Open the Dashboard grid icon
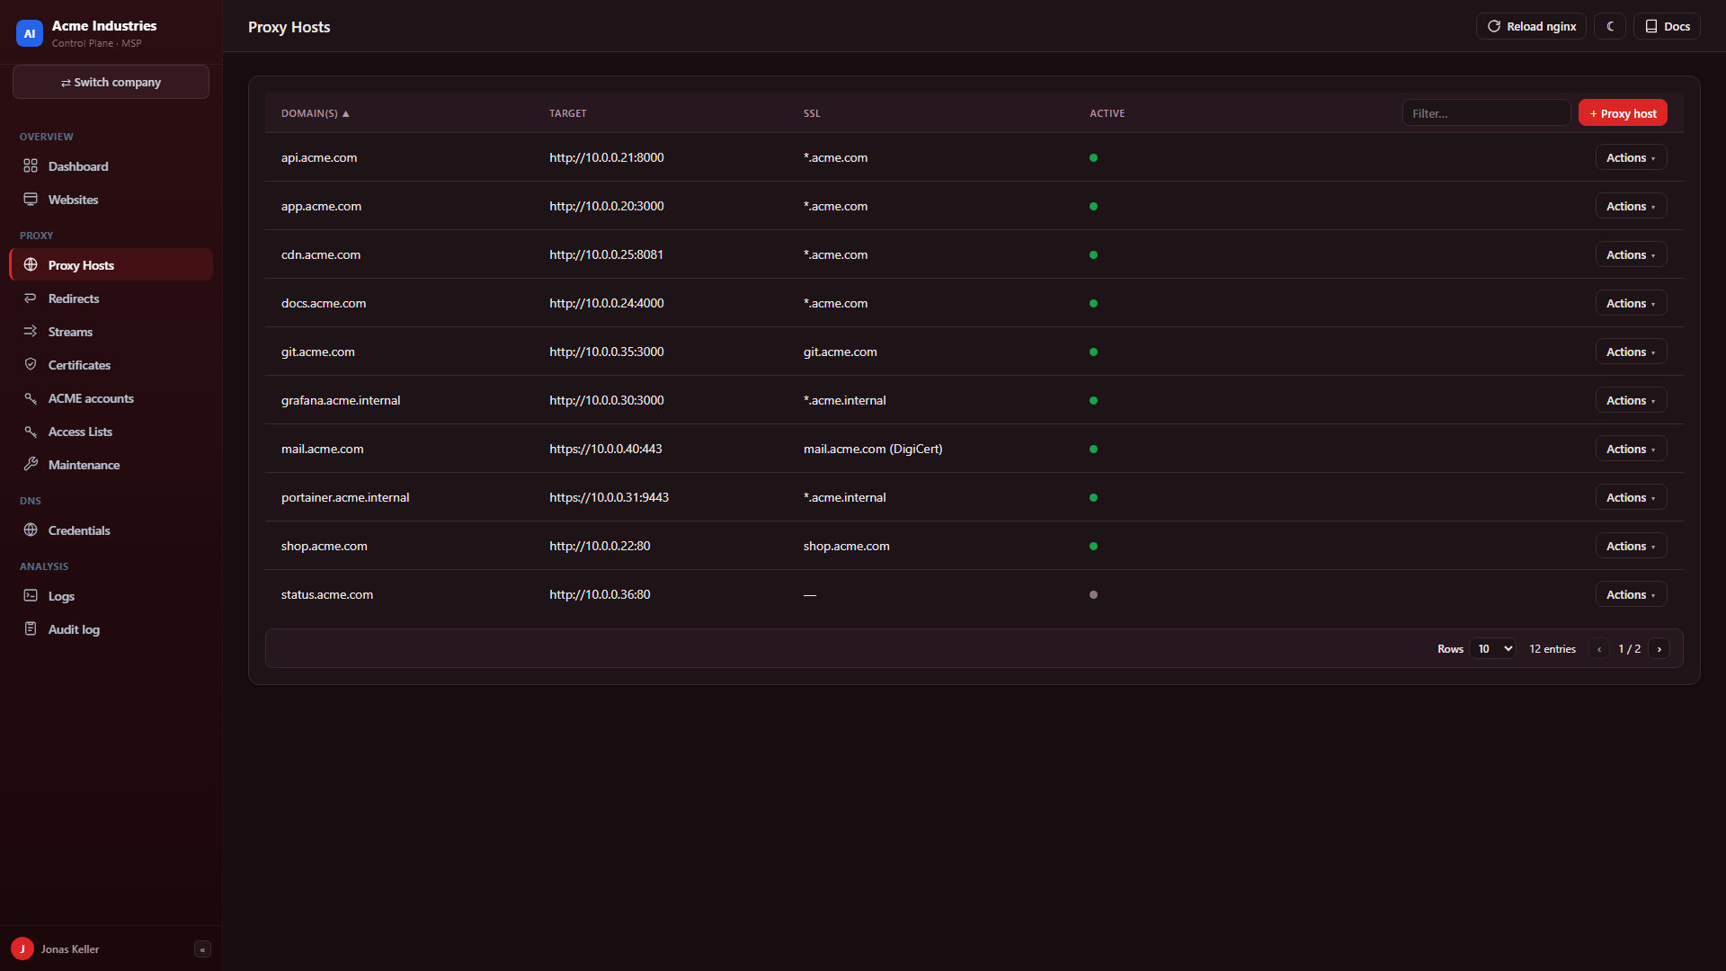The height and width of the screenshot is (971, 1726). pyautogui.click(x=31, y=166)
